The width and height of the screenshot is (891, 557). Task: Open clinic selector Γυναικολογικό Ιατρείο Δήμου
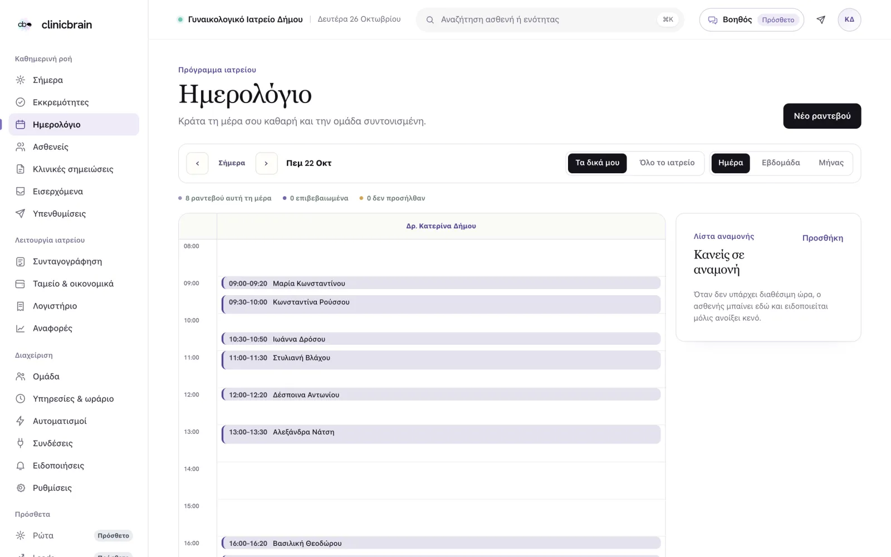point(240,19)
